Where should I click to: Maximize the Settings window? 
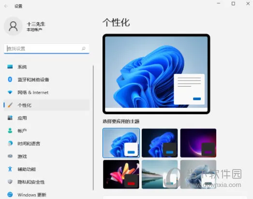233,3
